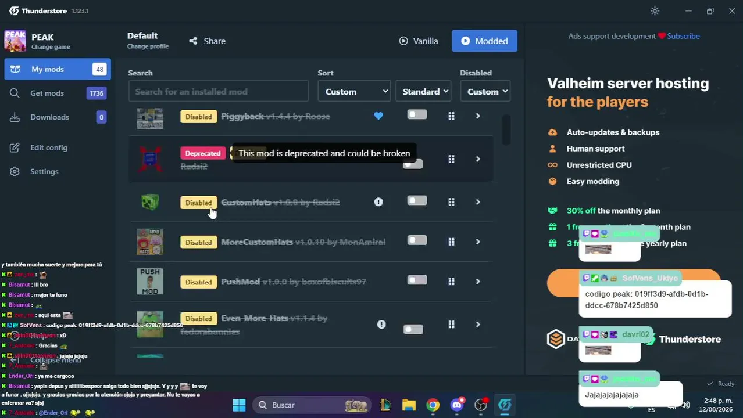Open OBS Studio from the taskbar

click(481, 405)
